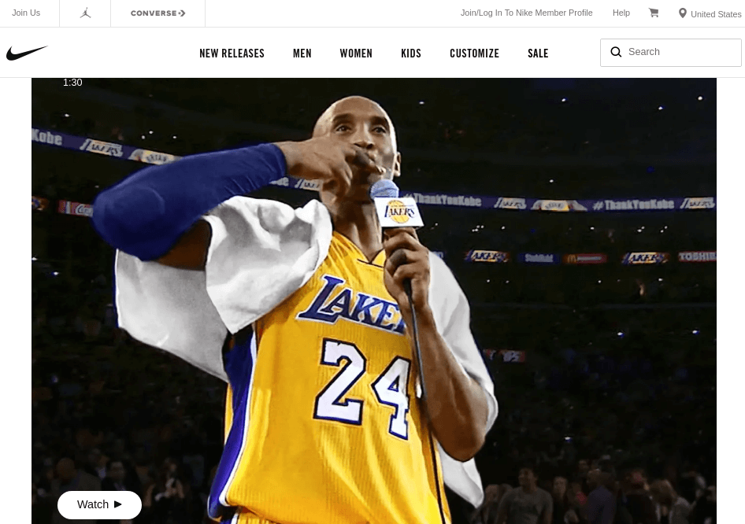Click the search magnifier icon
Image resolution: width=745 pixels, height=524 pixels.
(616, 52)
